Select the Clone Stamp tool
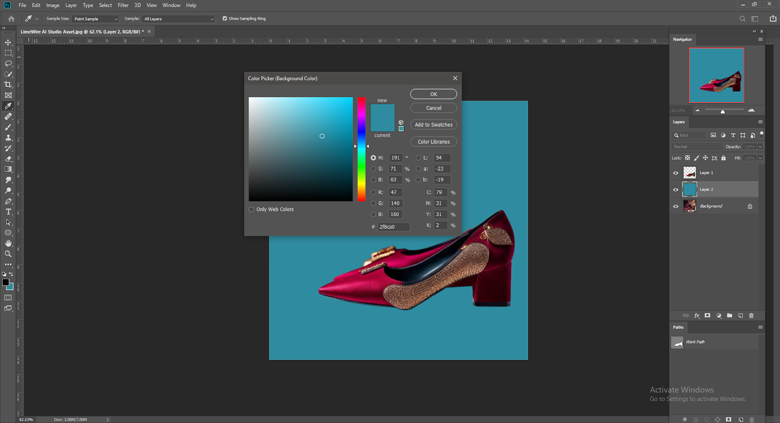Viewport: 780px width, 423px height. pos(8,138)
